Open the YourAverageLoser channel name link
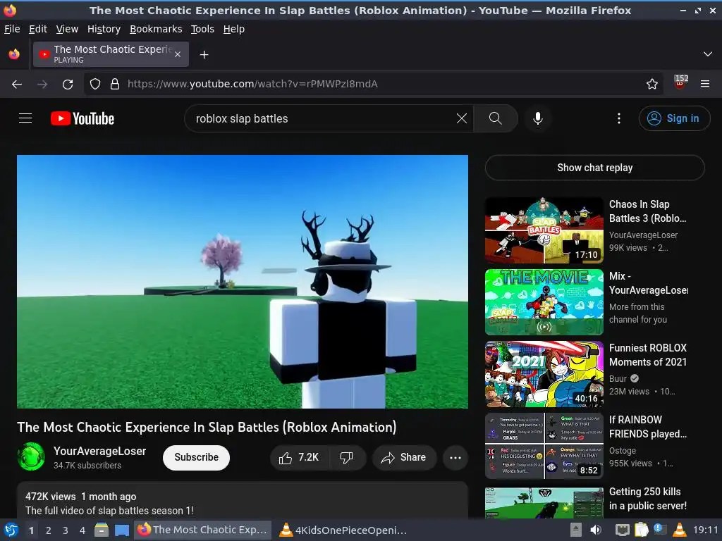The image size is (722, 541). click(x=99, y=451)
